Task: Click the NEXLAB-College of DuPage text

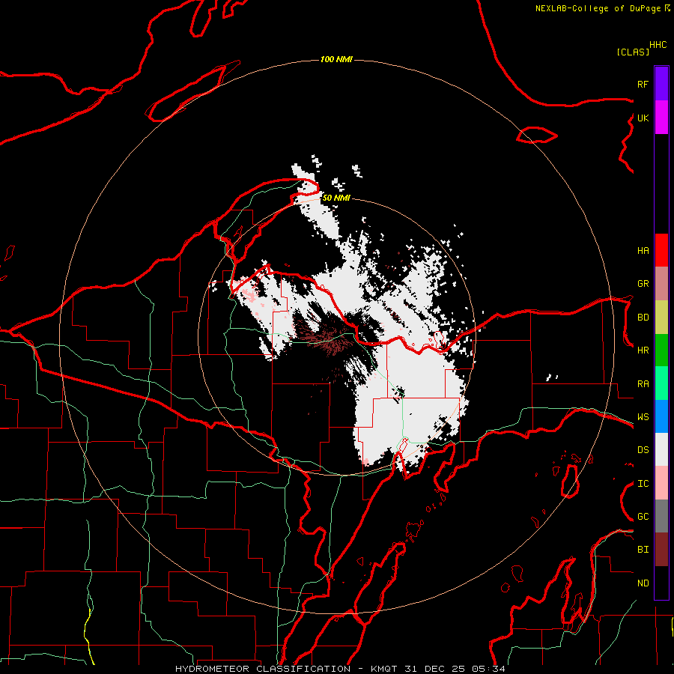Action: (x=598, y=8)
